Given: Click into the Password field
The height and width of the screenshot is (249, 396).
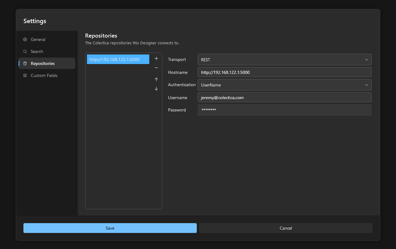Looking at the screenshot, I should coord(285,110).
